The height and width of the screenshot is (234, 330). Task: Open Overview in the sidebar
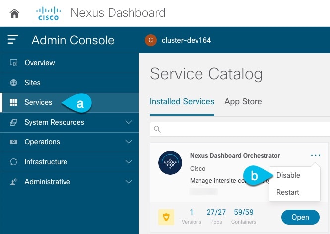[x=69, y=63]
